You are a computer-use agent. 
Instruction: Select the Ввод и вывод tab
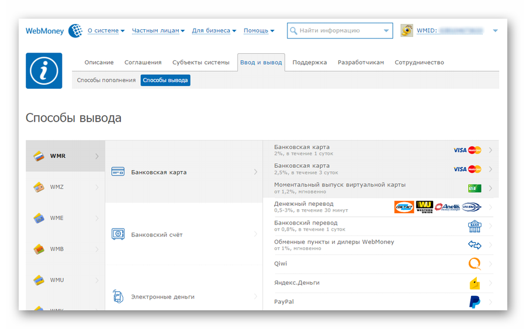click(x=261, y=63)
